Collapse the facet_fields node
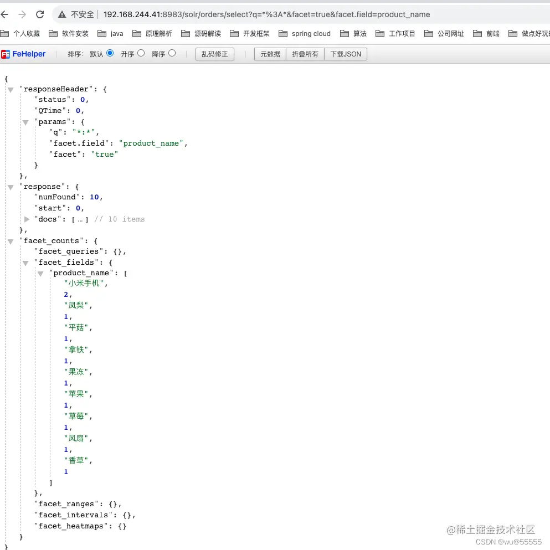The image size is (550, 550). [25, 263]
